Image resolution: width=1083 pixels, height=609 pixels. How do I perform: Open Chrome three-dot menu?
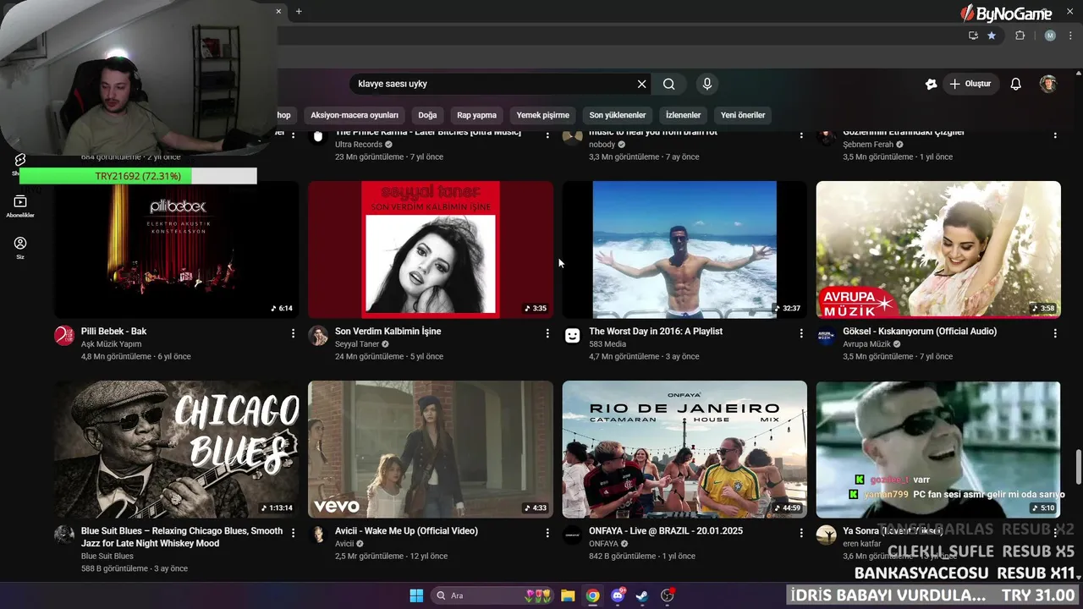(x=1070, y=36)
